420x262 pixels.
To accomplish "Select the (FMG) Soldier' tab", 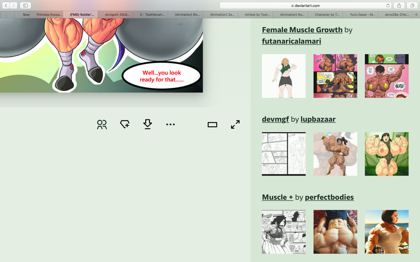I will pos(80,15).
